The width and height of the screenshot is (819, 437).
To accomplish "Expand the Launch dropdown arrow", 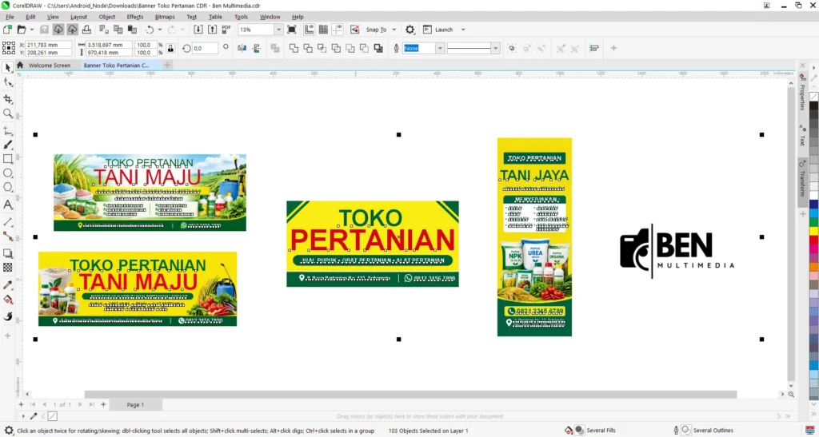I will click(x=463, y=30).
